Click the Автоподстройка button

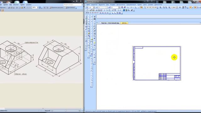tap(70, 8)
